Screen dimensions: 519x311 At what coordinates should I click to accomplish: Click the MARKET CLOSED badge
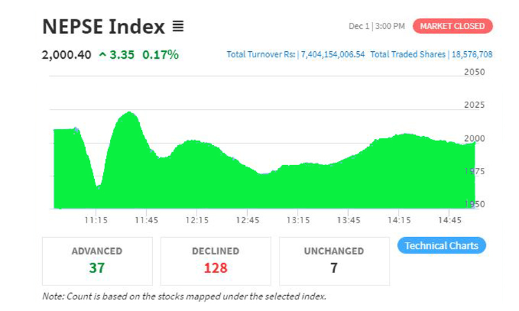point(453,26)
